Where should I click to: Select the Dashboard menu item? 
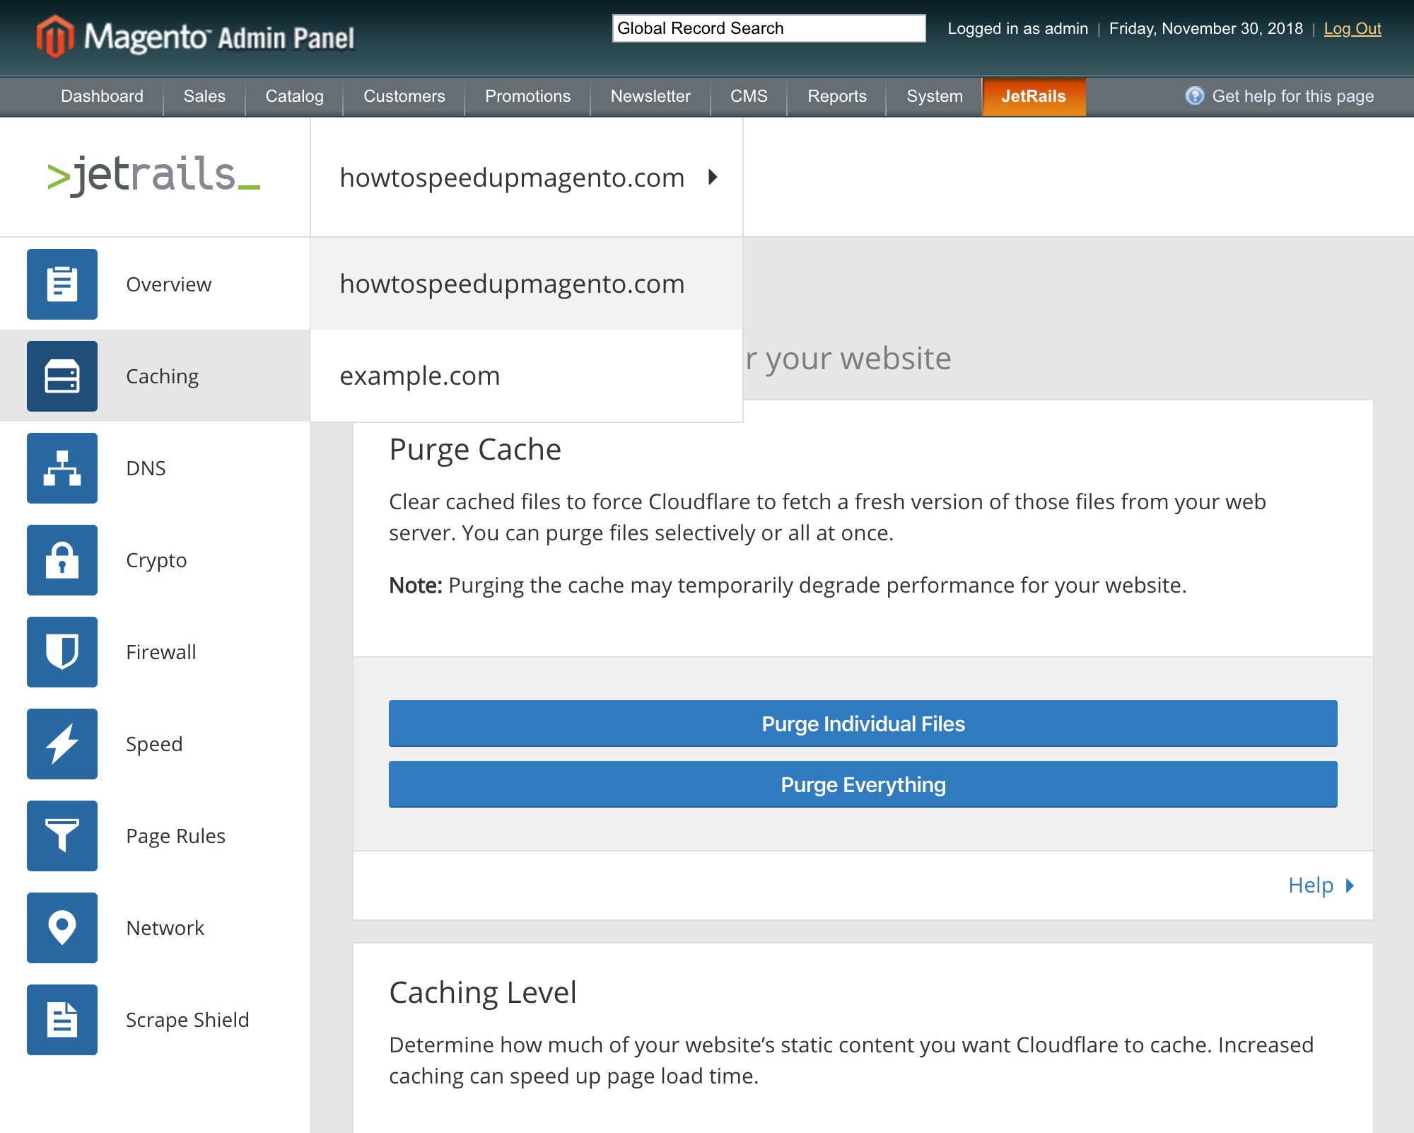click(103, 97)
